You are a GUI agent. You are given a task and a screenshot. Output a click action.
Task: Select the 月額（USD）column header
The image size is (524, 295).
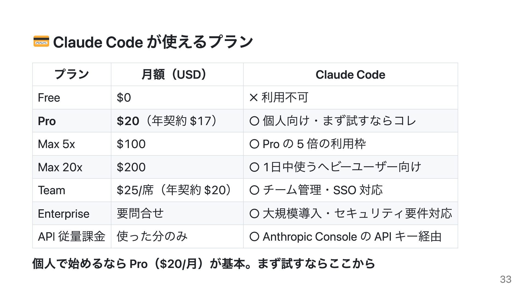tap(177, 75)
